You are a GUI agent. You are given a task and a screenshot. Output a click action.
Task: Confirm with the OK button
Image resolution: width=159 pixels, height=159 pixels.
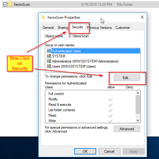[85, 151]
